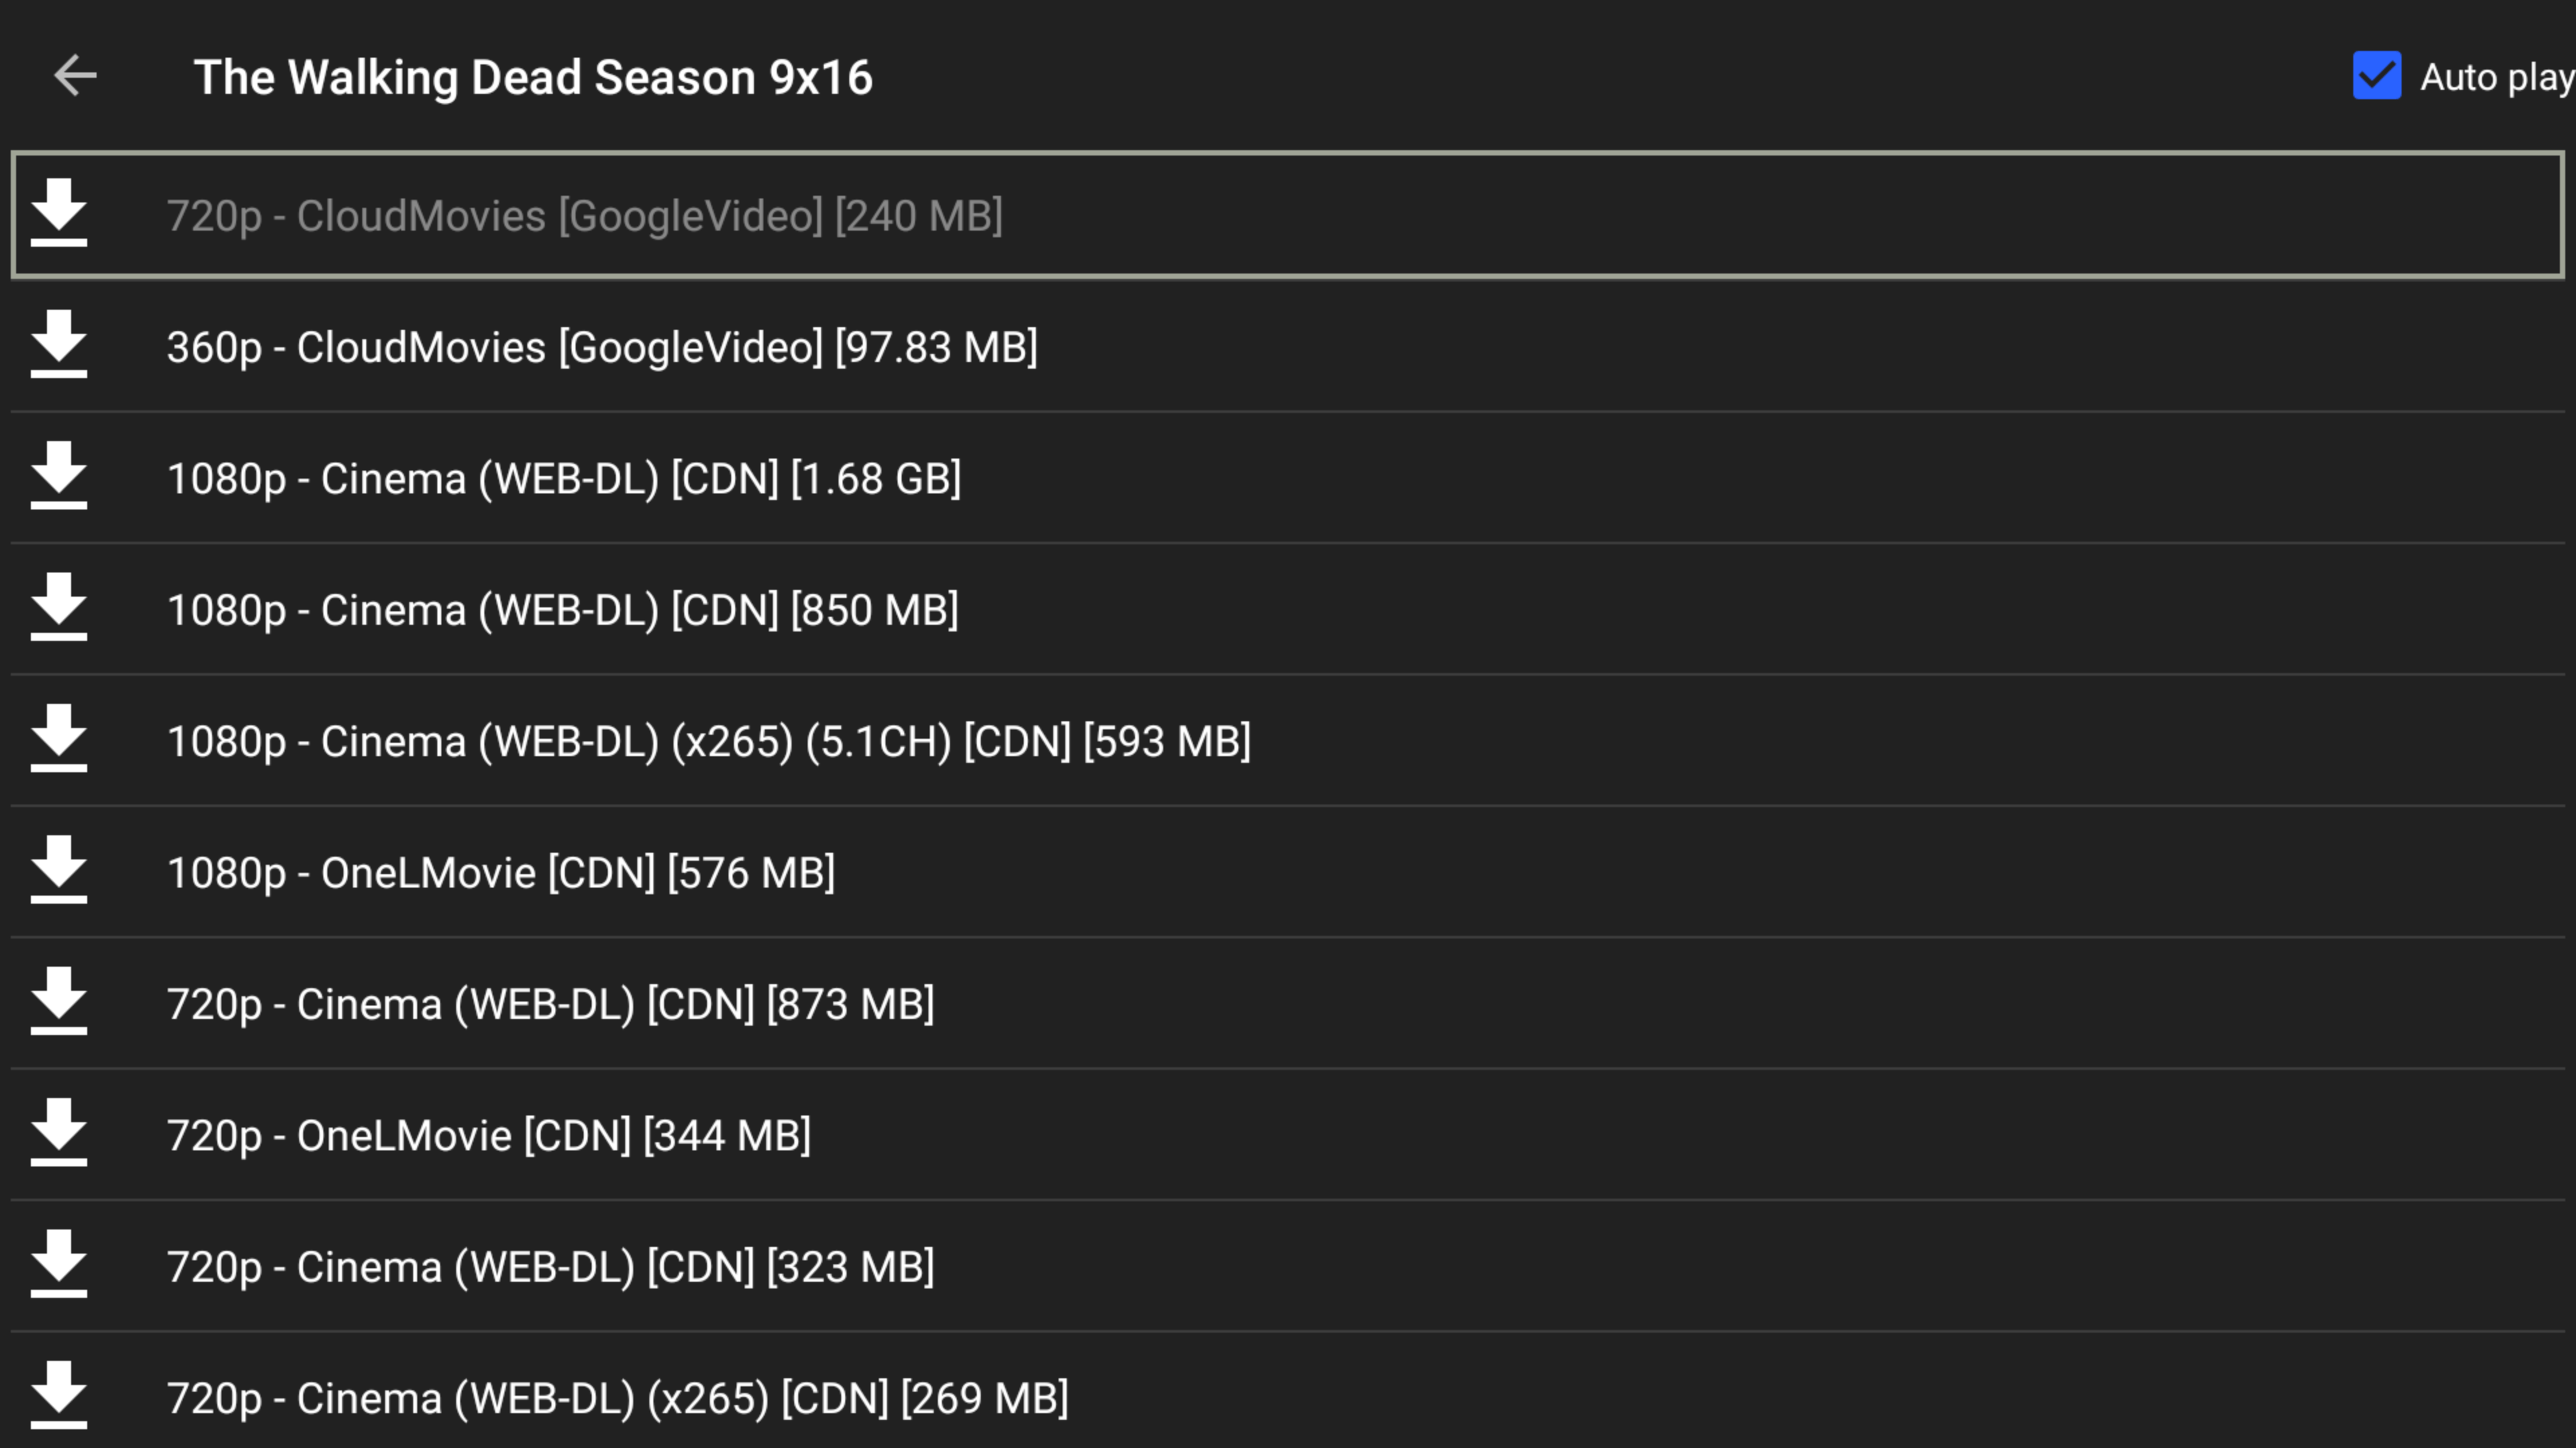Image resolution: width=2576 pixels, height=1448 pixels.
Task: Select 1080p Cinema WEB-DL 1.68 GB stream
Action: click(x=1287, y=478)
